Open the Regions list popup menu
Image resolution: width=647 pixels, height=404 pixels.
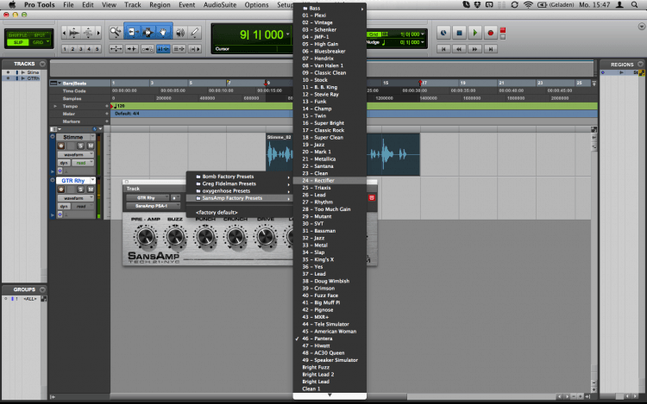tap(640, 65)
